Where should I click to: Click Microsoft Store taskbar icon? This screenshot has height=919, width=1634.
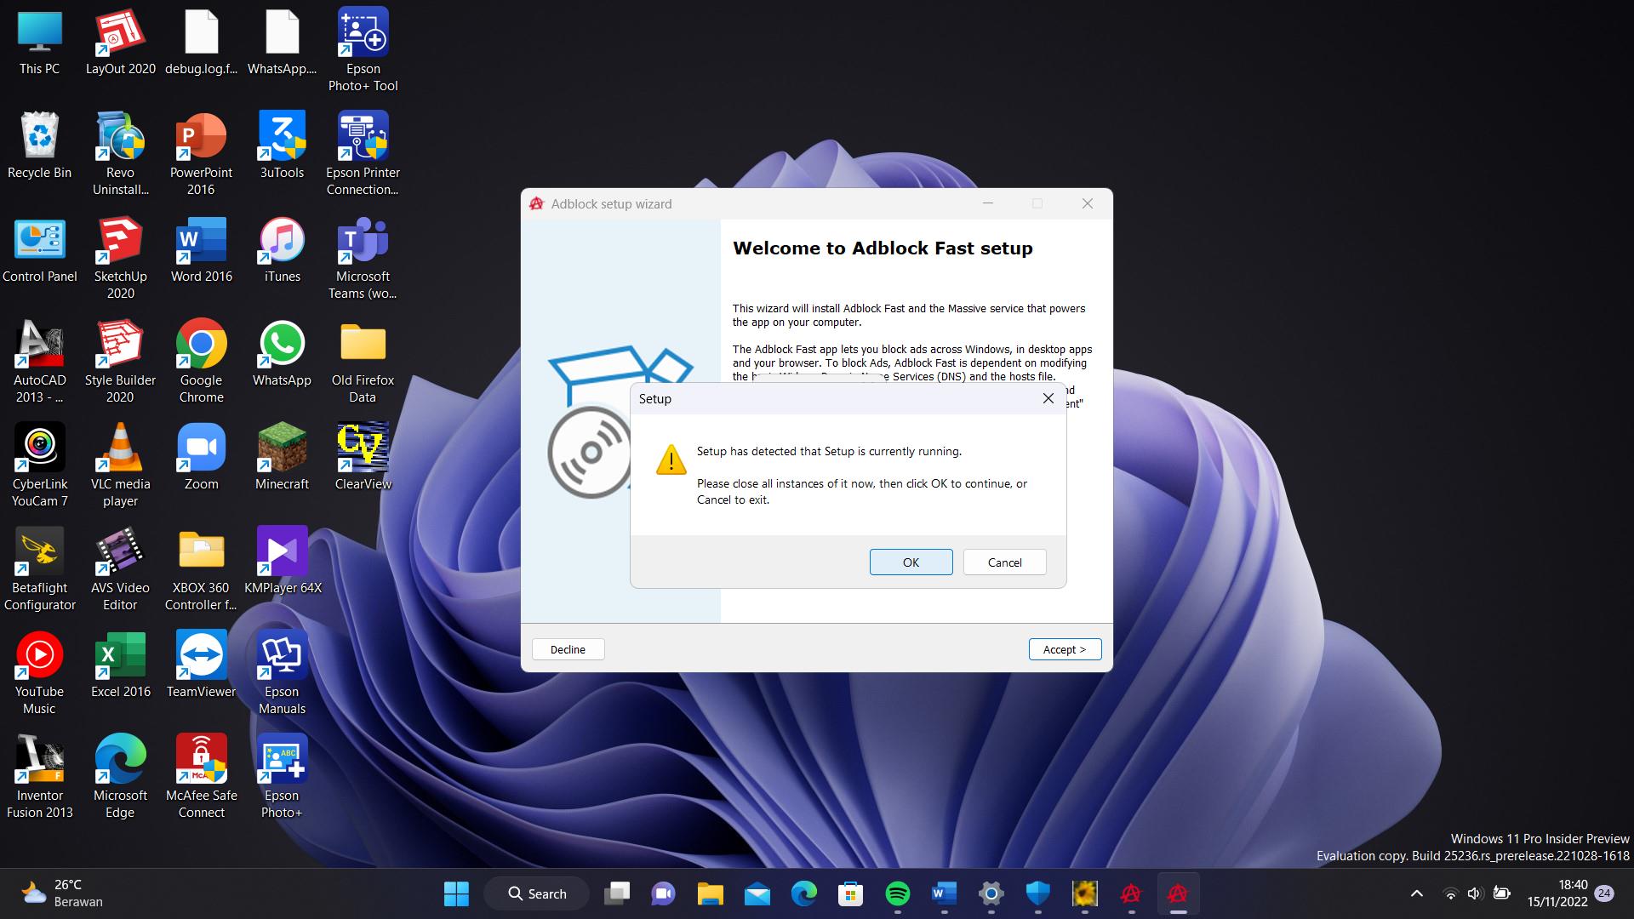coord(850,893)
